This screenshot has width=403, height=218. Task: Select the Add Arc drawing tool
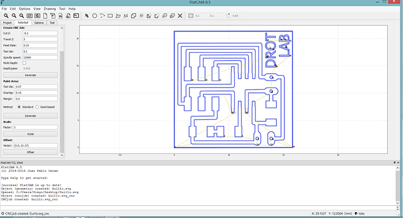click(102, 16)
